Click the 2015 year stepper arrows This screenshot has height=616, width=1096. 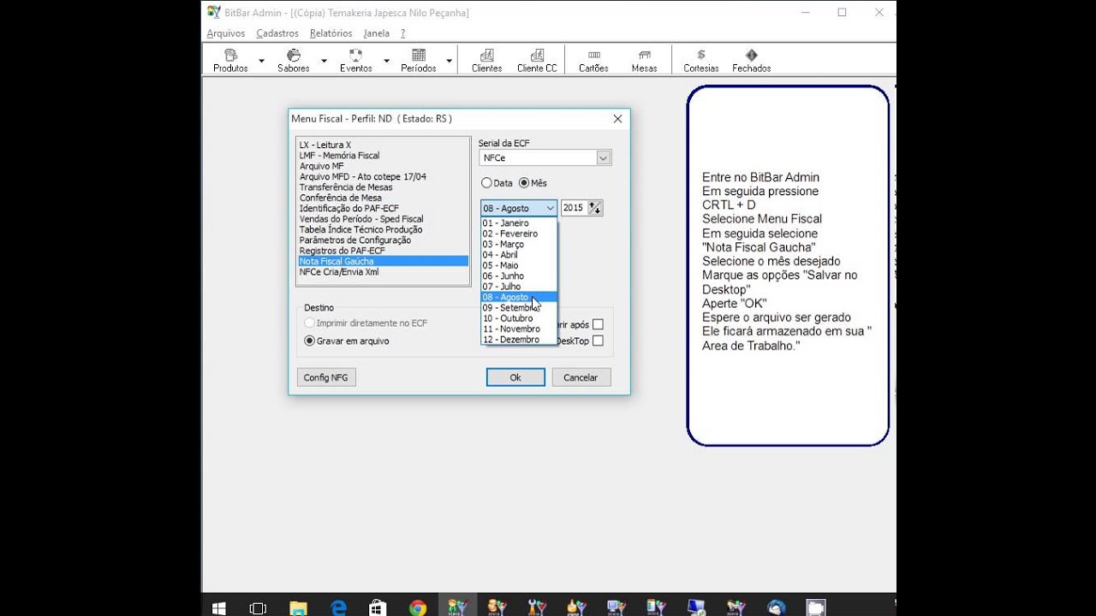click(595, 208)
